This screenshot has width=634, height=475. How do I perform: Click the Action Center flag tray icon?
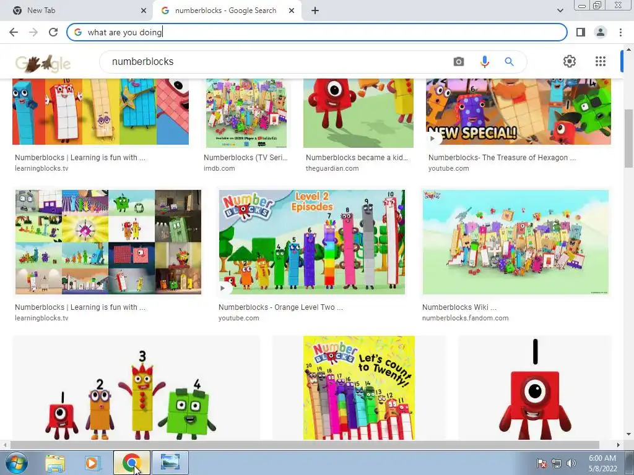pos(542,463)
